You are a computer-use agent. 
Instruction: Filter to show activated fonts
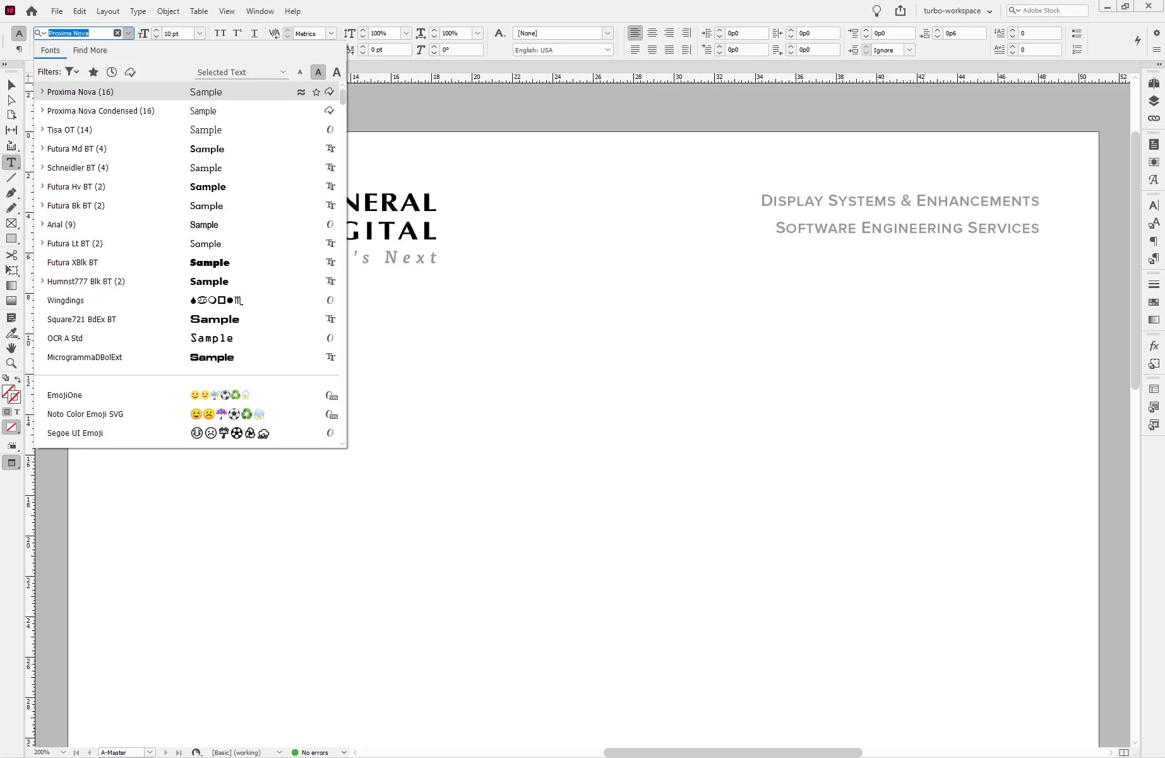(130, 72)
